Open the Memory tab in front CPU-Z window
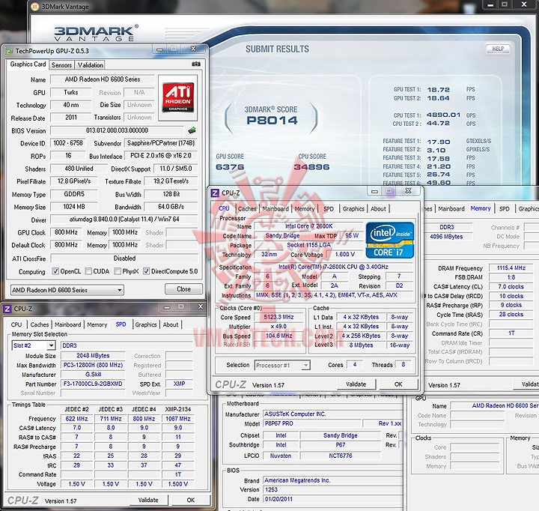Screen dimensions: 539x511 [x=305, y=209]
